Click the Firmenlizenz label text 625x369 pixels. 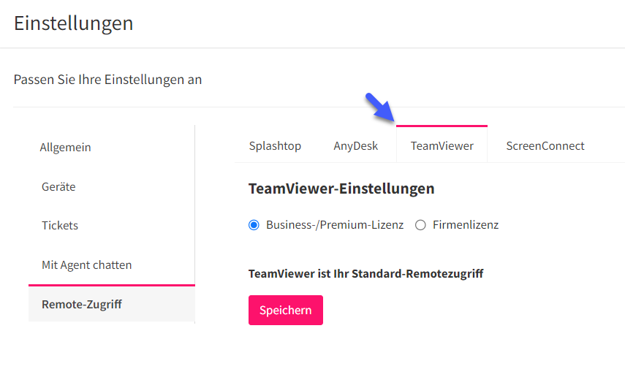click(x=466, y=225)
